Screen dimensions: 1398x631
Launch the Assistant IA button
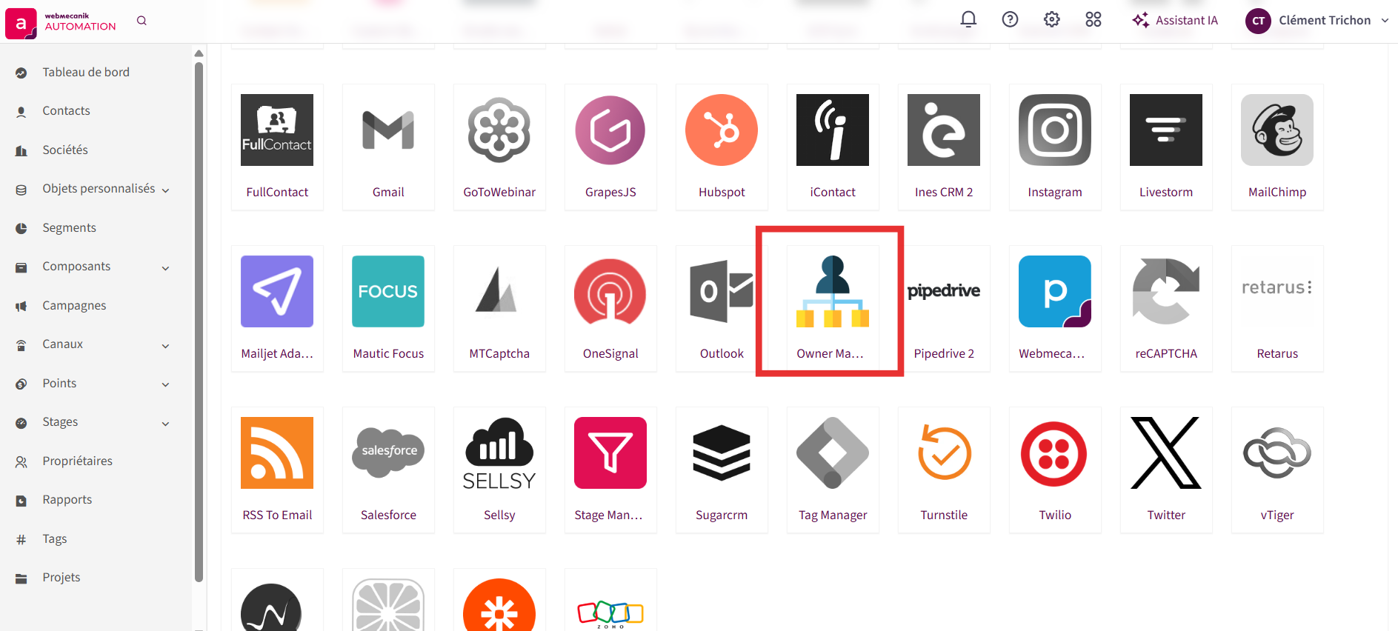click(1175, 21)
